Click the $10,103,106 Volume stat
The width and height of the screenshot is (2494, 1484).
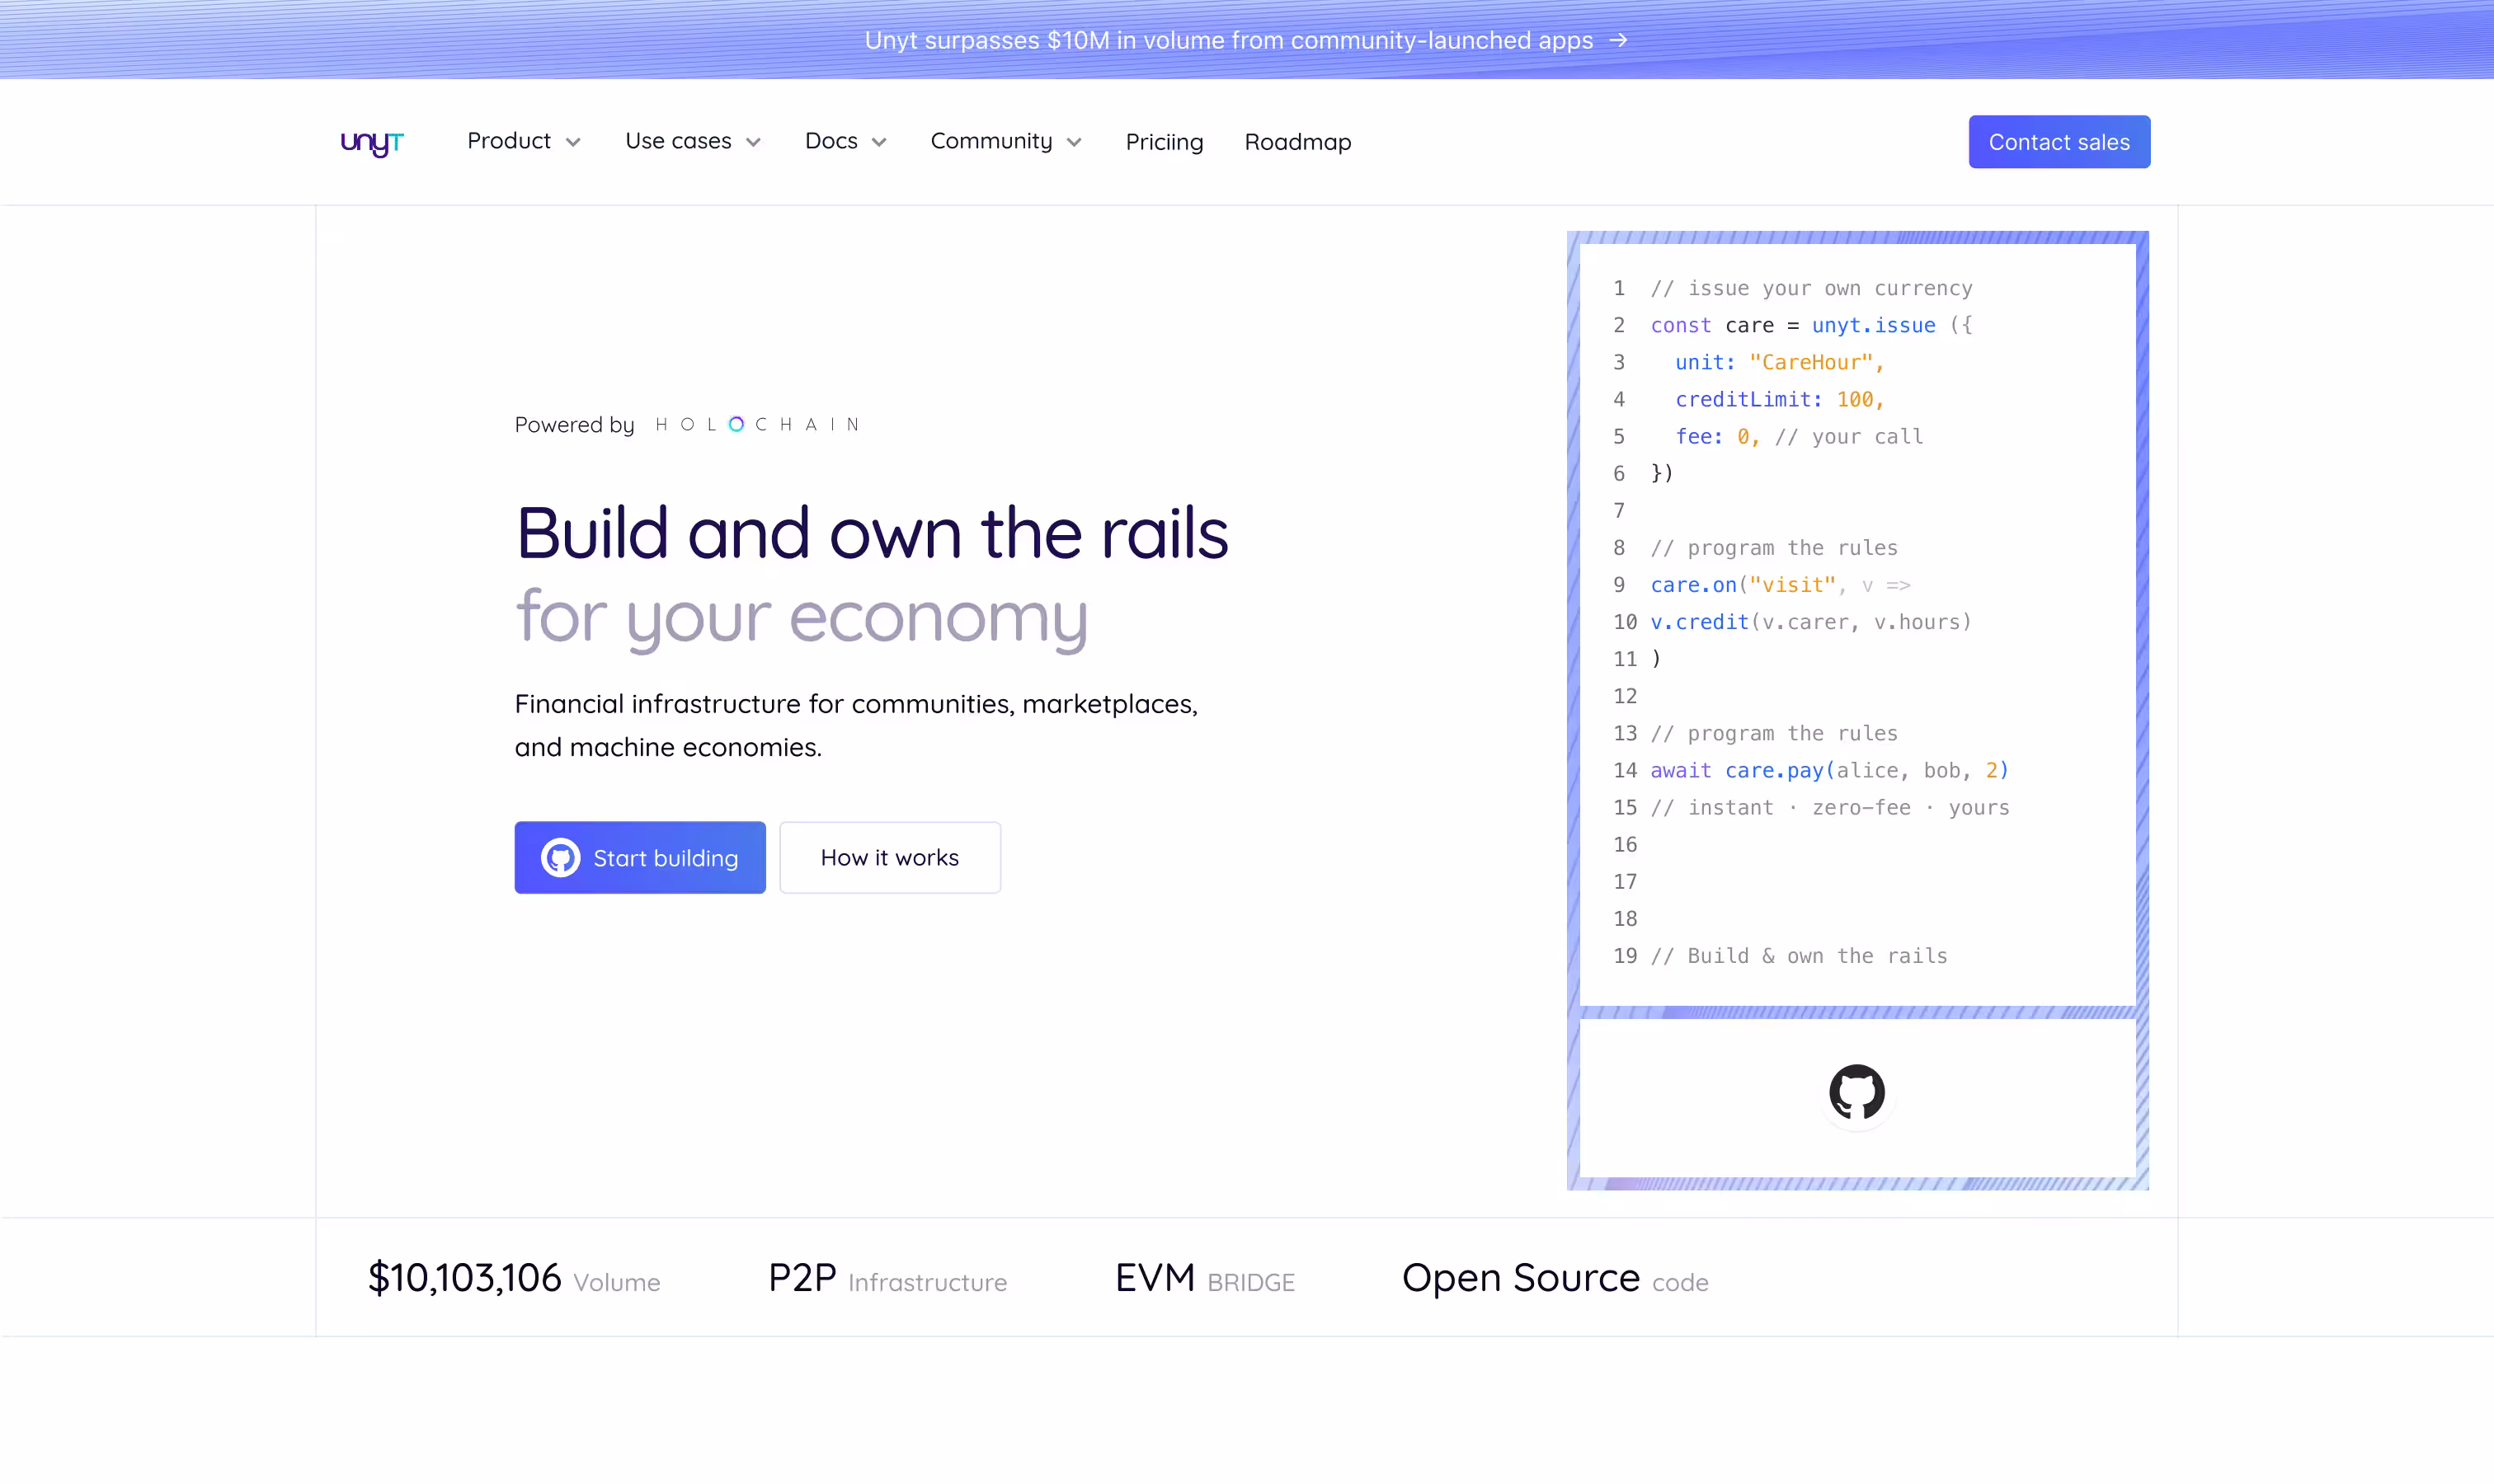pos(514,1278)
